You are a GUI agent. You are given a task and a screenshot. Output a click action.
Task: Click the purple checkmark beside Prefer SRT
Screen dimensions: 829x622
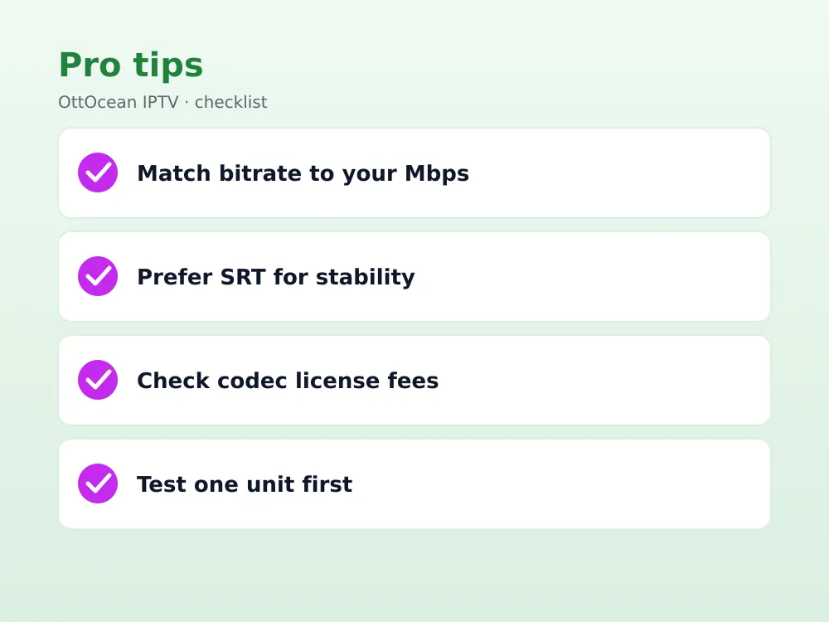click(98, 276)
